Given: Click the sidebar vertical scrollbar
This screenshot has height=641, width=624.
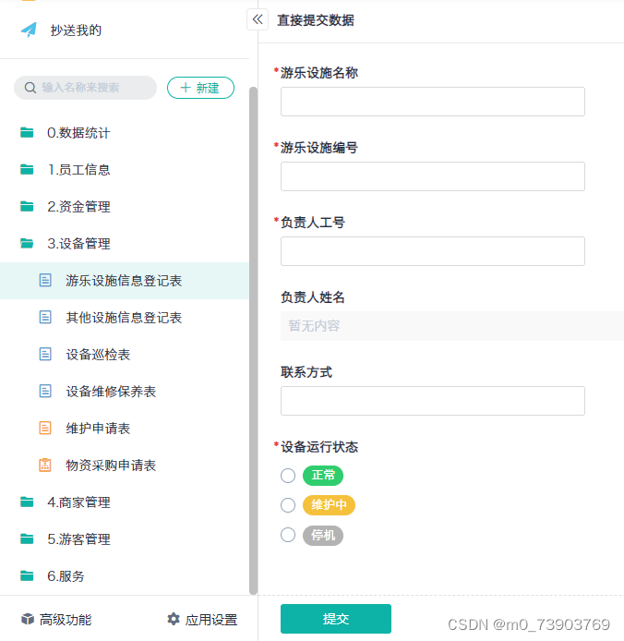Looking at the screenshot, I should click(x=253, y=341).
